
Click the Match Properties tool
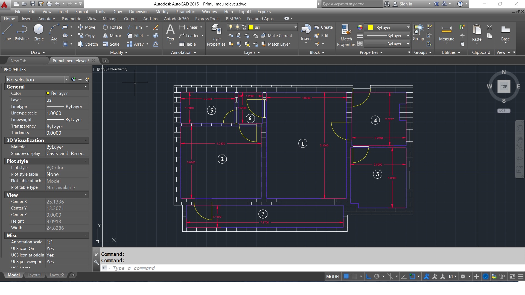[346, 35]
